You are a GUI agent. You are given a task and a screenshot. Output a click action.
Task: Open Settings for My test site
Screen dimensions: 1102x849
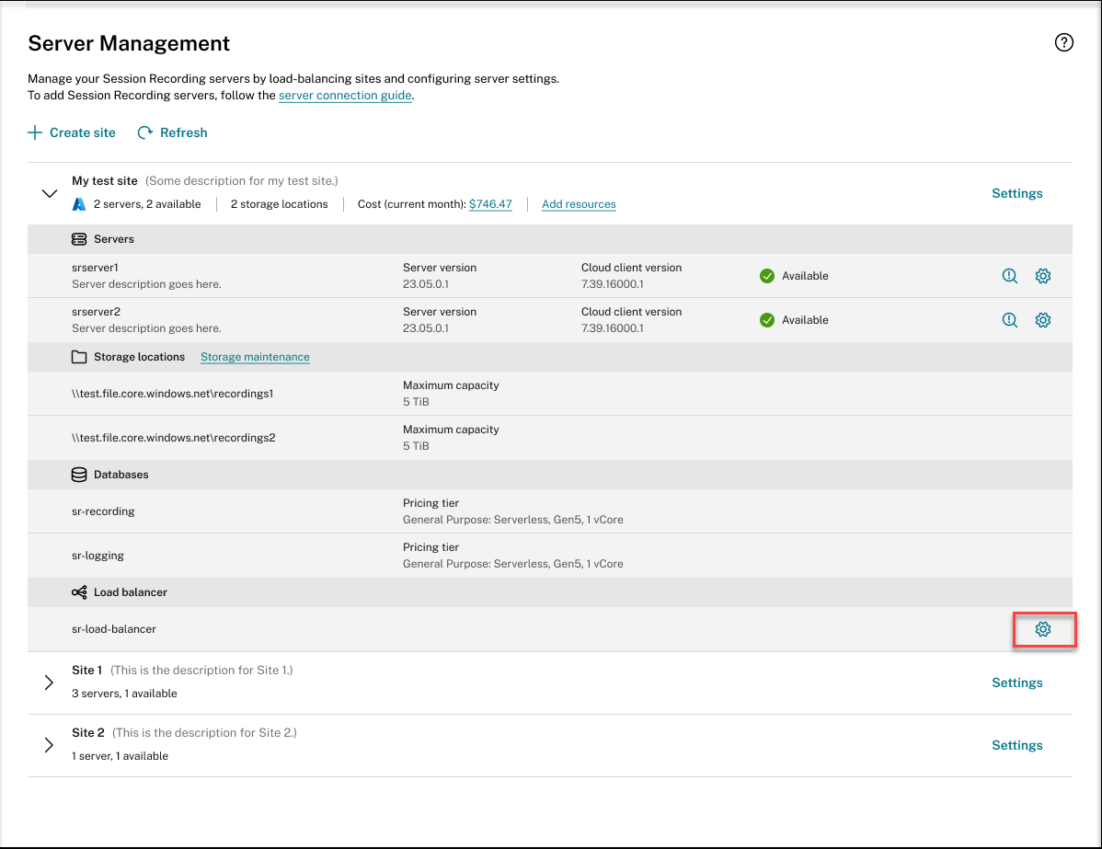point(1016,193)
